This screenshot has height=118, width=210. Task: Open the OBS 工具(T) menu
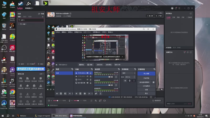[104, 32]
